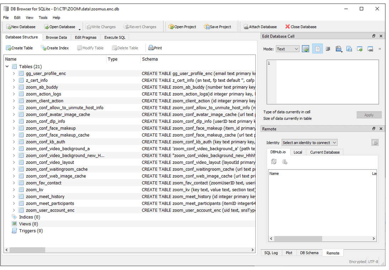Screen dimensions: 389x270
Task: Open the File menu
Action: click(x=6, y=18)
